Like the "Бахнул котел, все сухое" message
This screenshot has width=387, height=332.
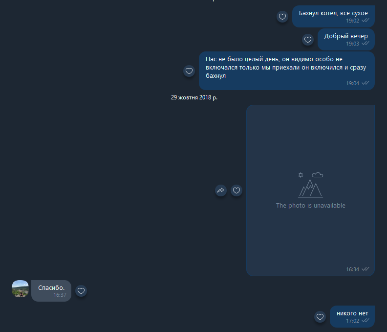pos(282,17)
